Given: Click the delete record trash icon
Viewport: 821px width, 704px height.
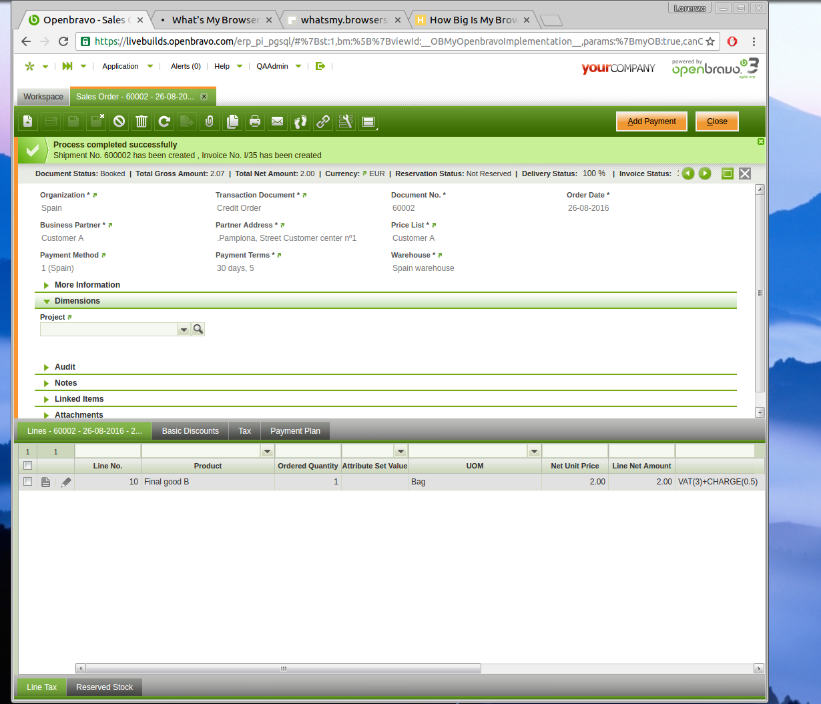Looking at the screenshot, I should pos(142,121).
